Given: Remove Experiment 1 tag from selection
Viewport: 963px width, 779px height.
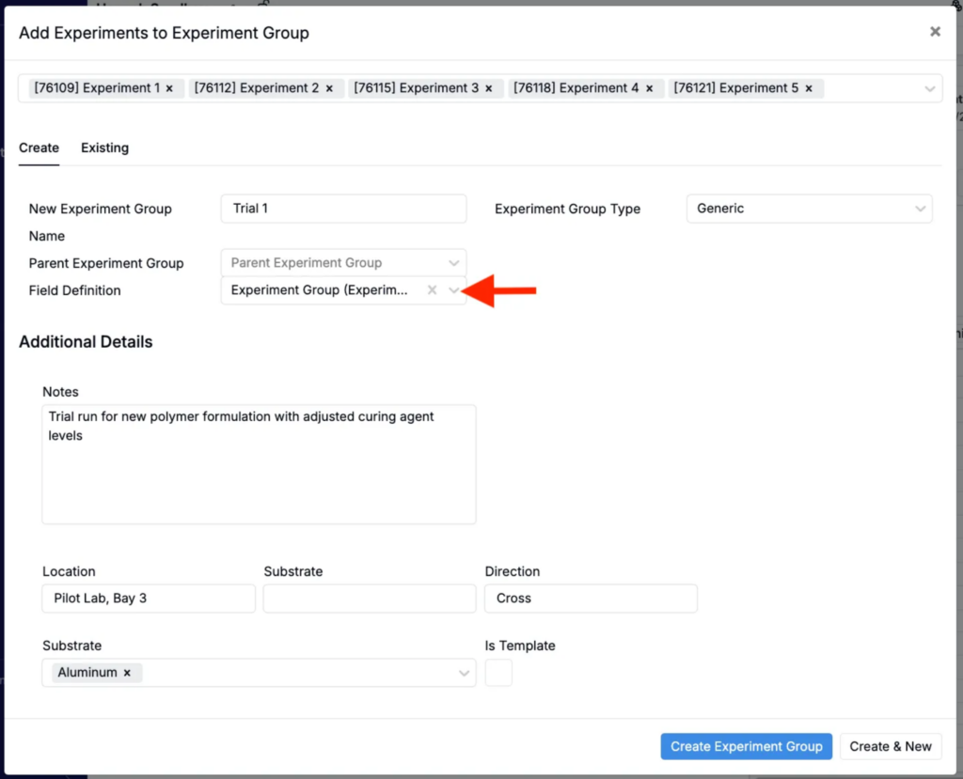Looking at the screenshot, I should tap(169, 88).
